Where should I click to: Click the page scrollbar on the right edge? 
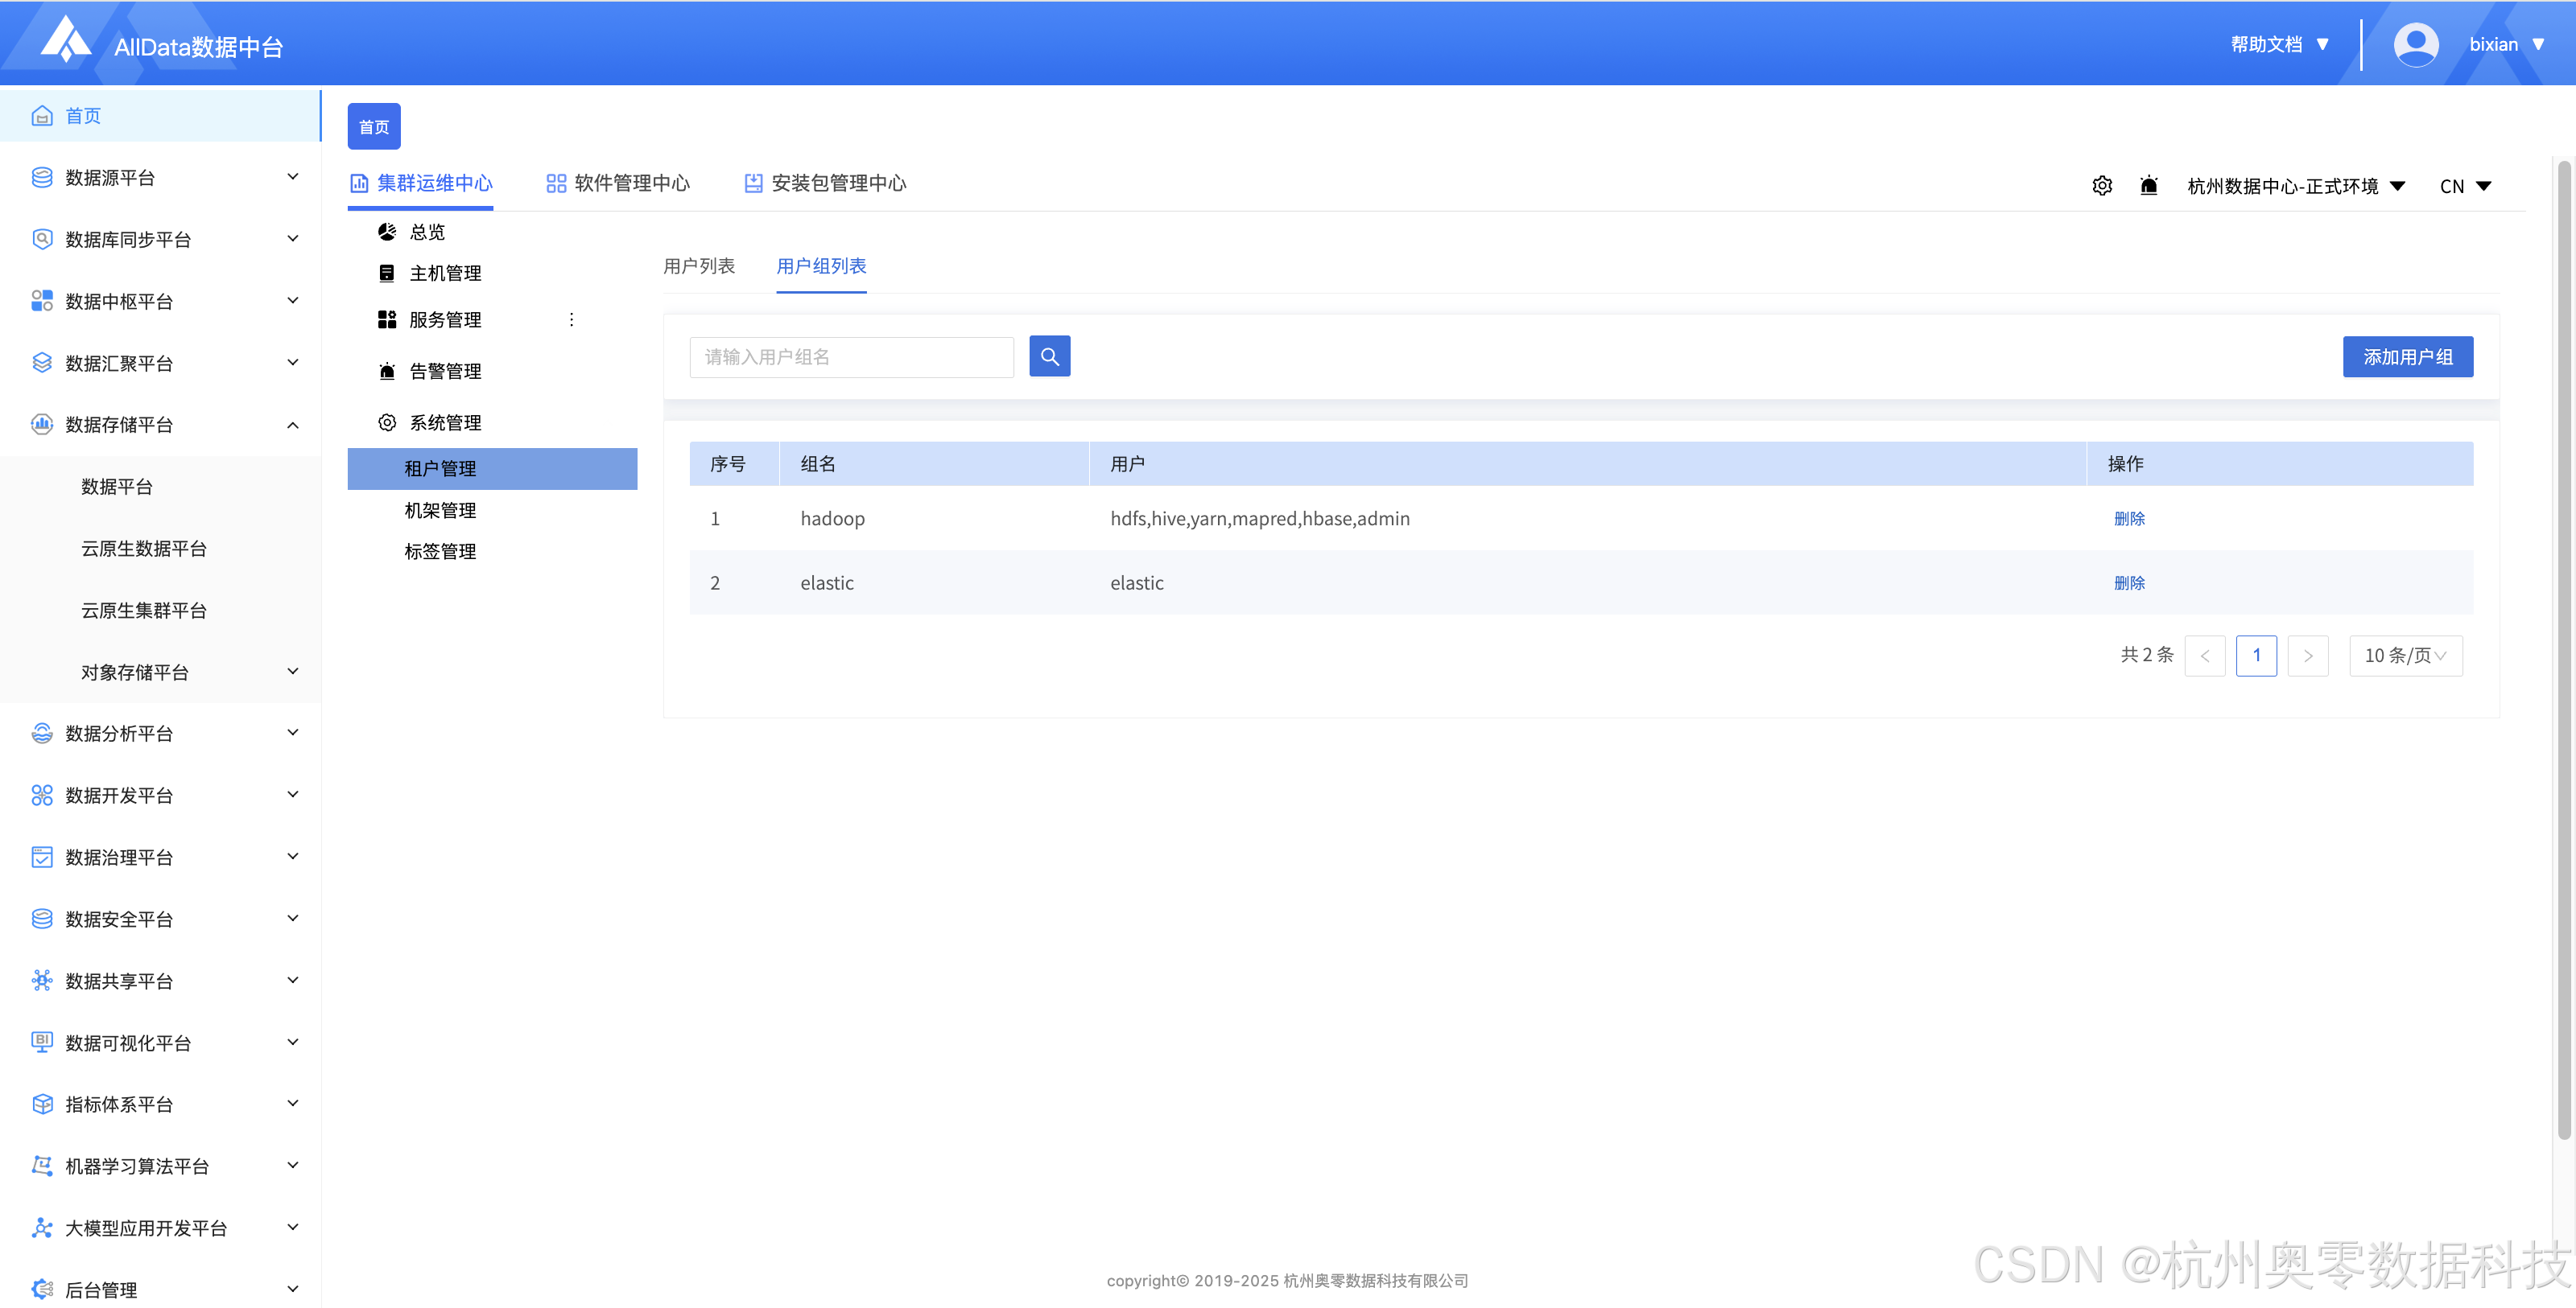[2563, 649]
